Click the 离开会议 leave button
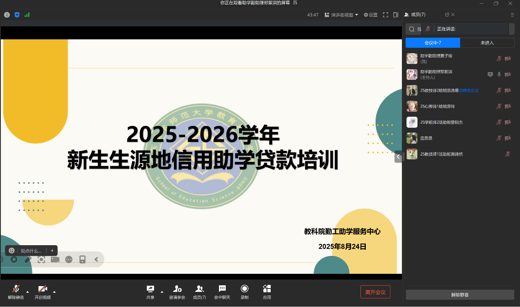This screenshot has width=520, height=307. pos(375,292)
